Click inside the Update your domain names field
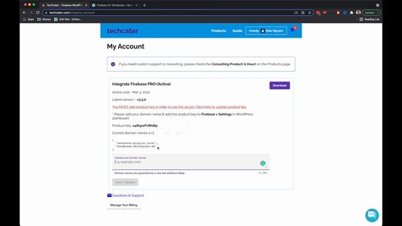Image resolution: width=402 pixels, height=226 pixels. click(191, 162)
